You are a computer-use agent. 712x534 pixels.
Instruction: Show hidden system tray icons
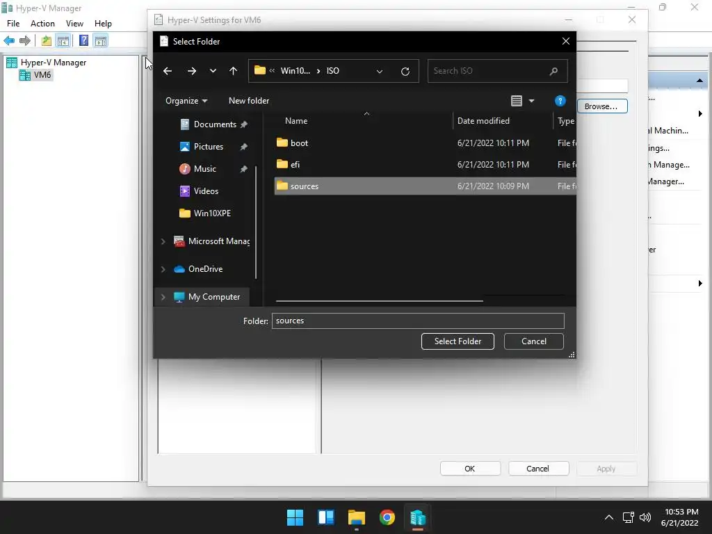coord(609,517)
